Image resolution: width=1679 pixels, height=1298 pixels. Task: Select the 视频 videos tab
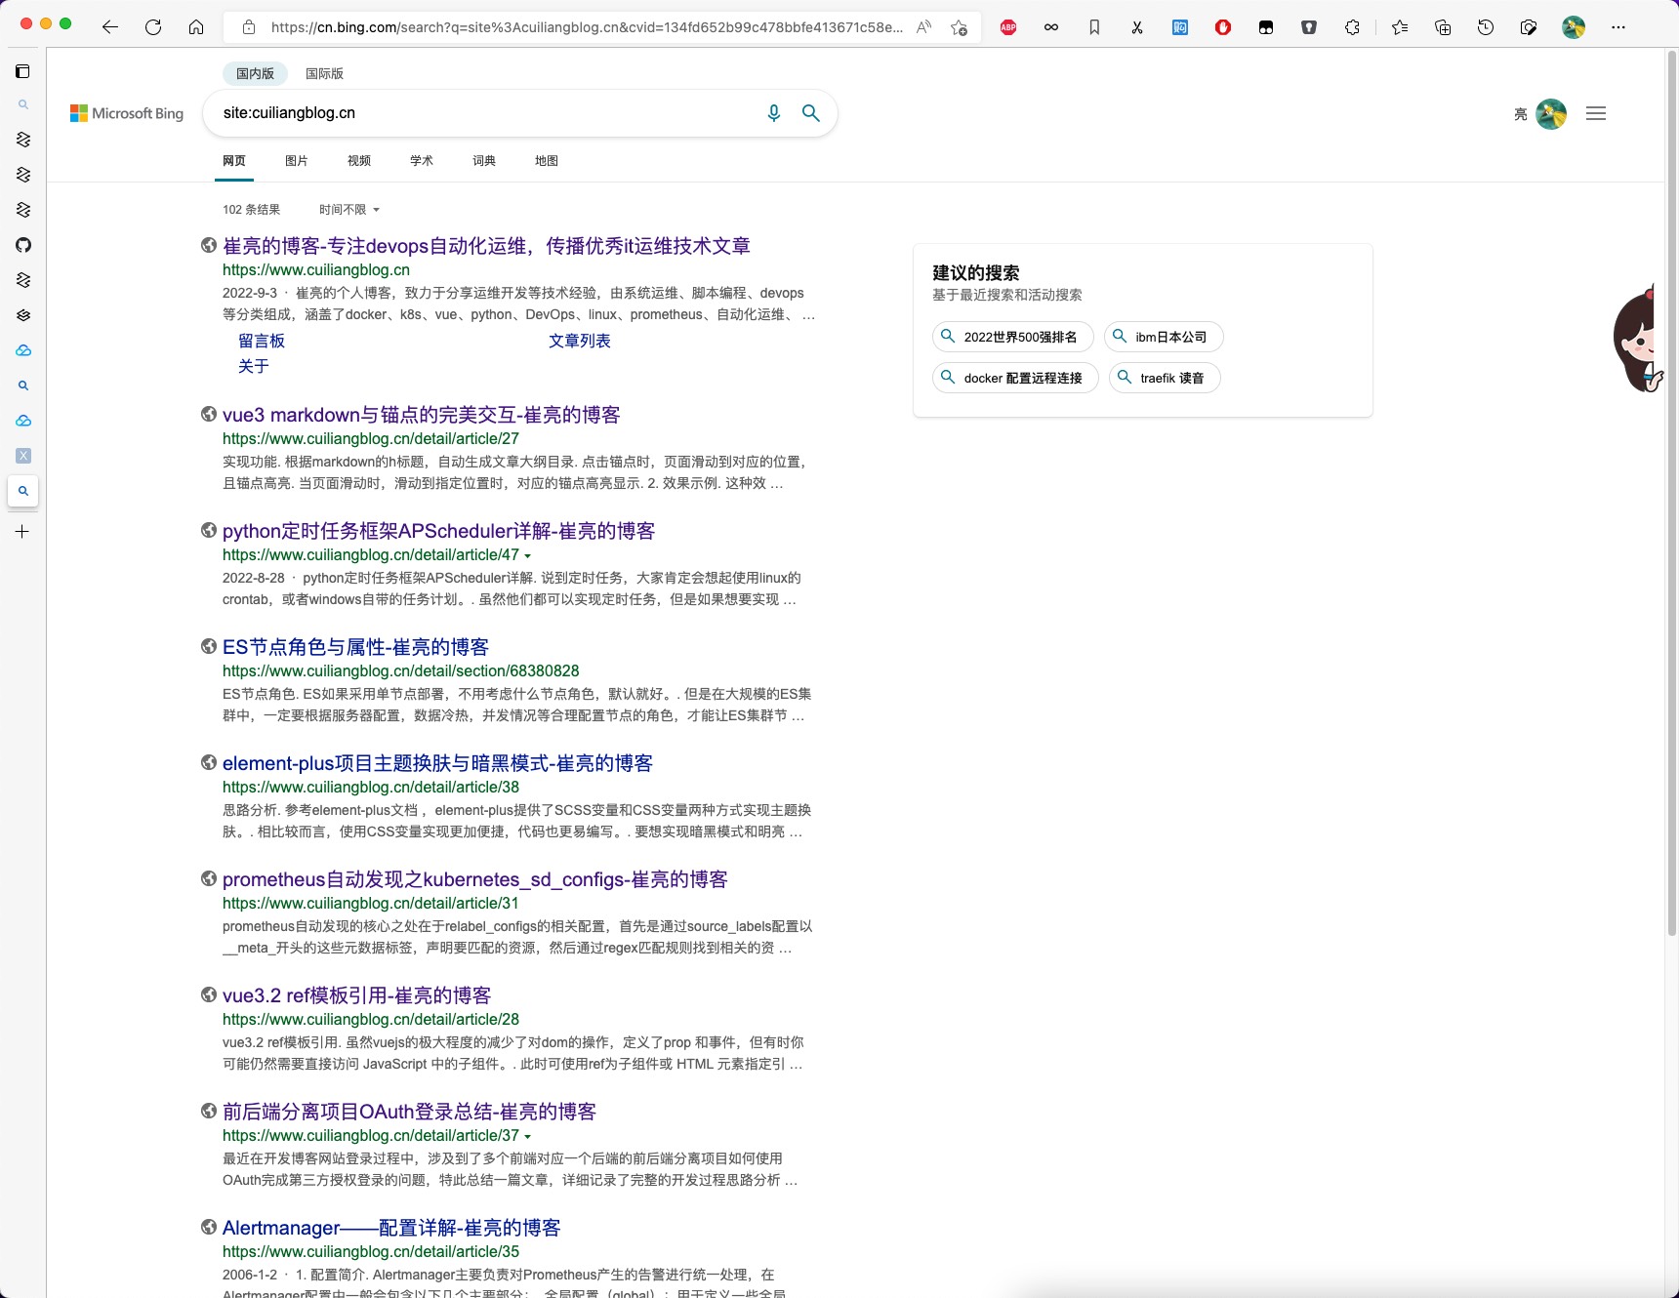tap(359, 161)
